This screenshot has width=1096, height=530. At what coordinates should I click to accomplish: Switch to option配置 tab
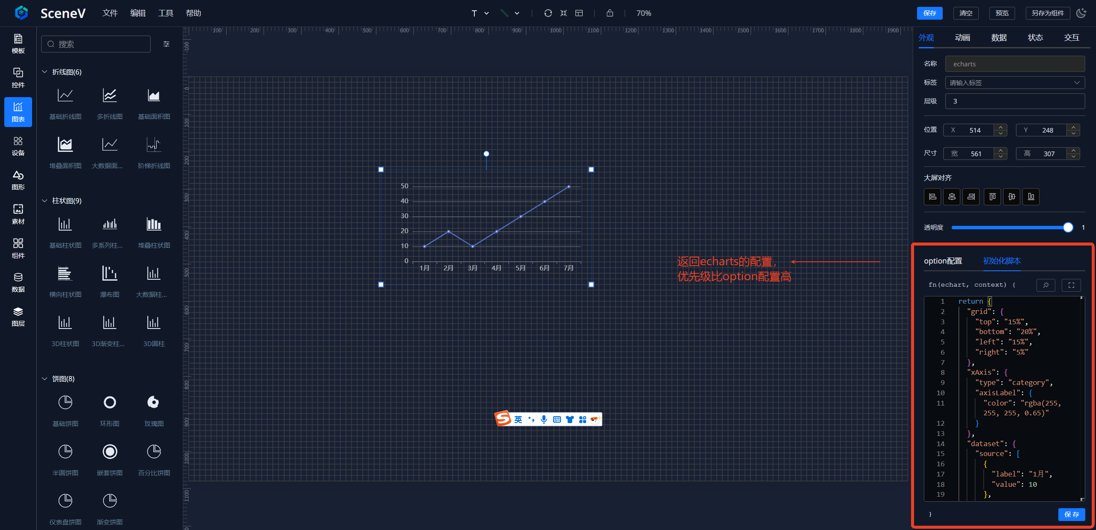(943, 261)
